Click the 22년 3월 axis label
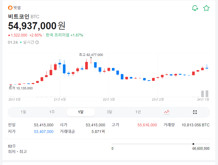218x165 pixels. (x=109, y=99)
